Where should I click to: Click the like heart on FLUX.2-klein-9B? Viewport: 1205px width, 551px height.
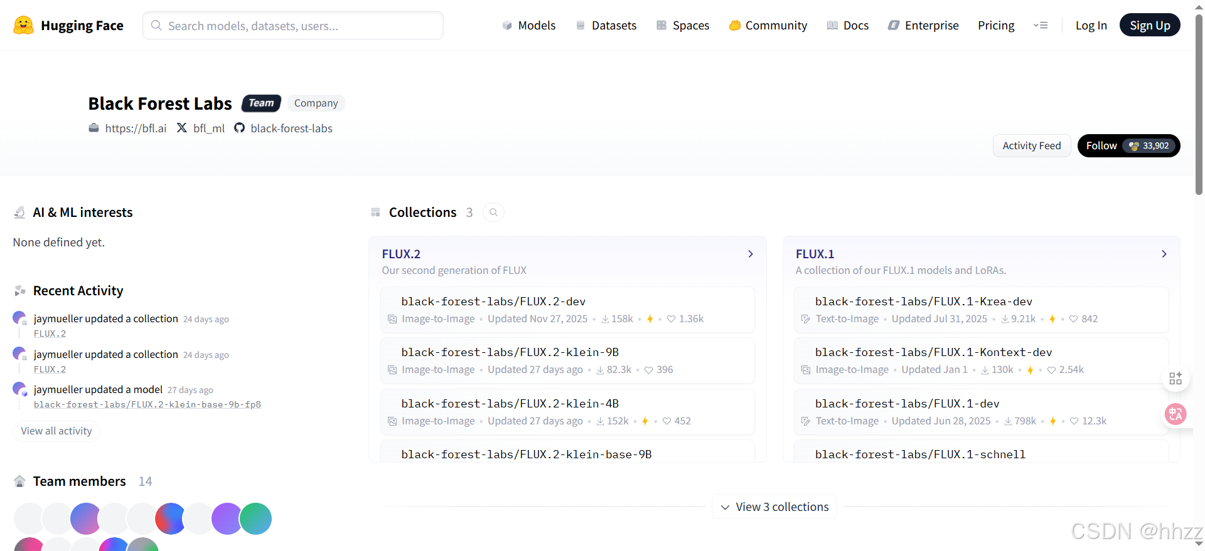coord(648,370)
